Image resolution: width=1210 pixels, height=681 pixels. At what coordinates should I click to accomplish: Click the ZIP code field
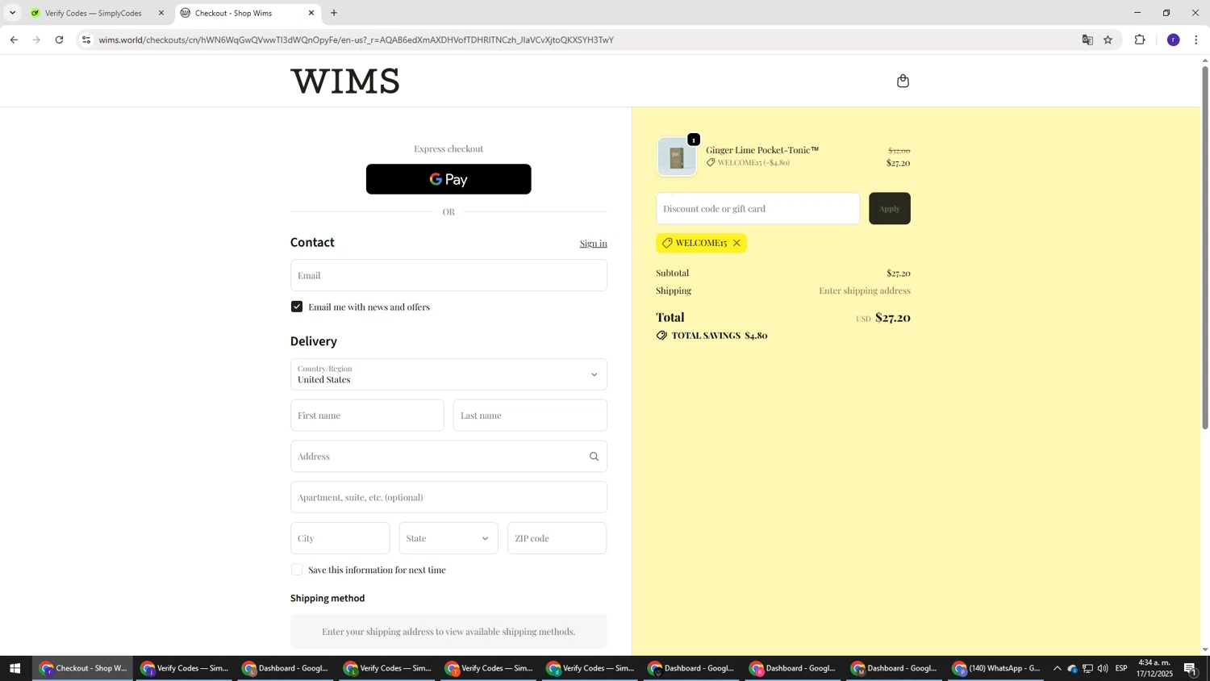(x=557, y=538)
